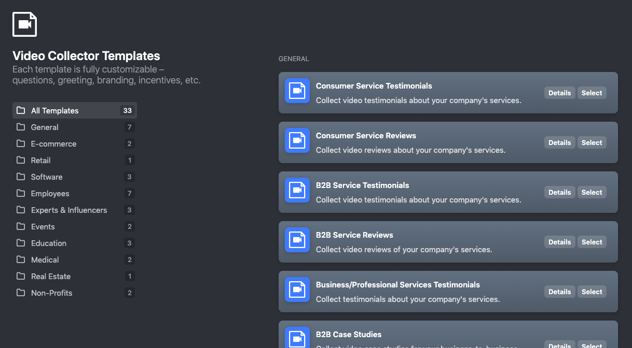Select the All Templates category
Screen dimensions: 632x348
55,110
